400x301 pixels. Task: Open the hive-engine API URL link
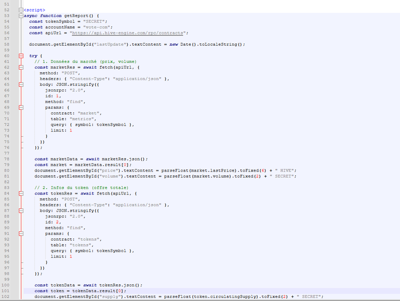point(128,33)
